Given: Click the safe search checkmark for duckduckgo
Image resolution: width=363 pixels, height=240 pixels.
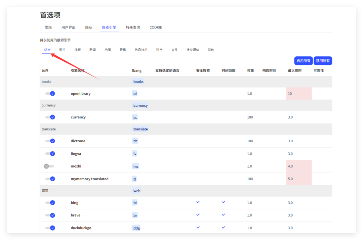Looking at the screenshot, I should pos(198,228).
